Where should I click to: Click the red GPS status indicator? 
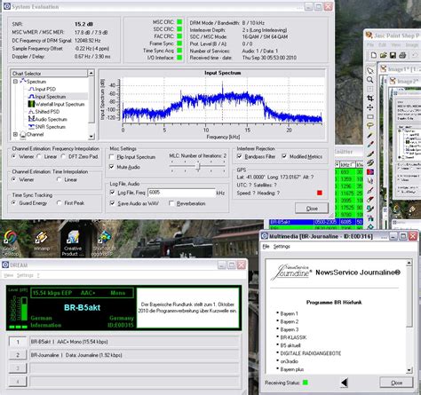point(320,193)
